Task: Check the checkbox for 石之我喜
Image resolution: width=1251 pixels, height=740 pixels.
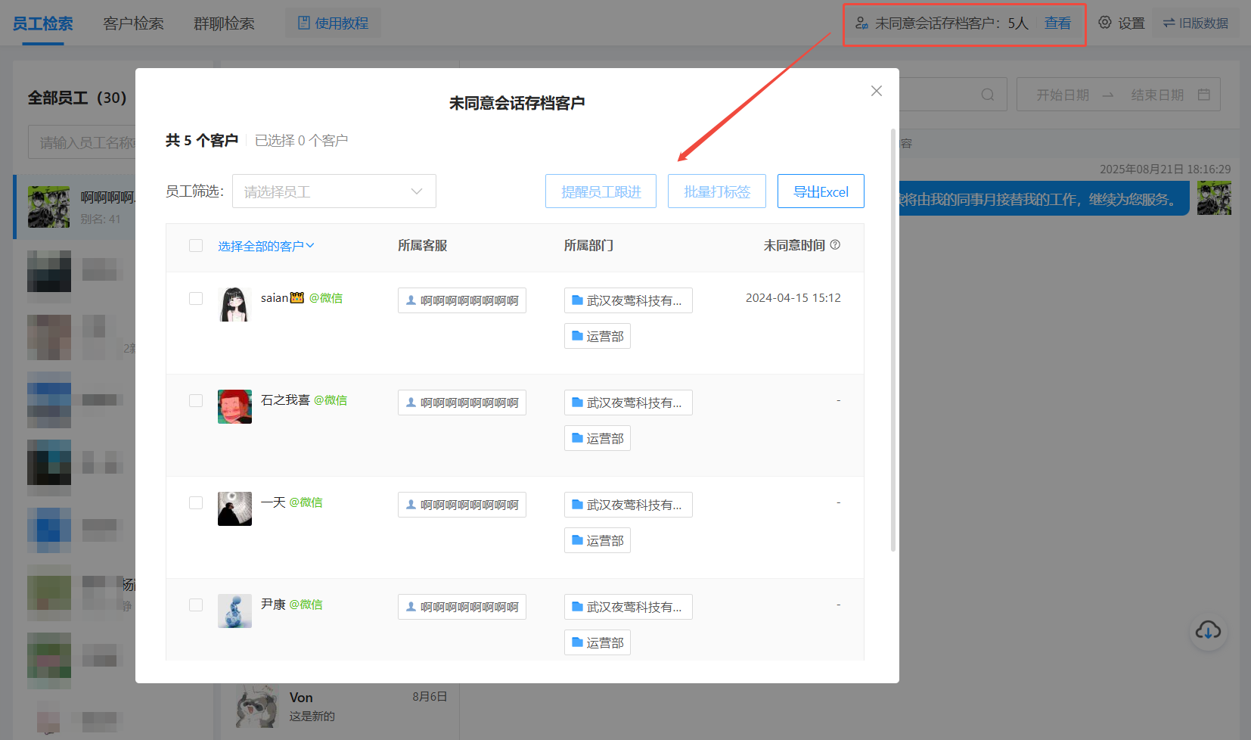Action: pos(196,400)
